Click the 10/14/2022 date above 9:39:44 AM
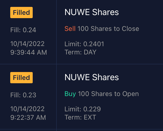This screenshot has height=131, width=163. coord(27,44)
